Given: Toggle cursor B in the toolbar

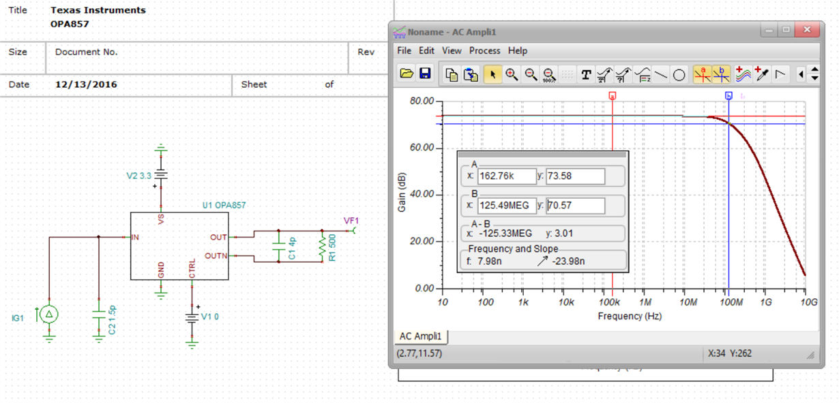Looking at the screenshot, I should pyautogui.click(x=721, y=74).
